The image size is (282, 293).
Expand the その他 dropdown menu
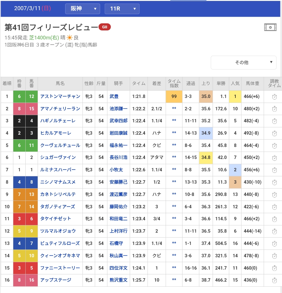[243, 63]
